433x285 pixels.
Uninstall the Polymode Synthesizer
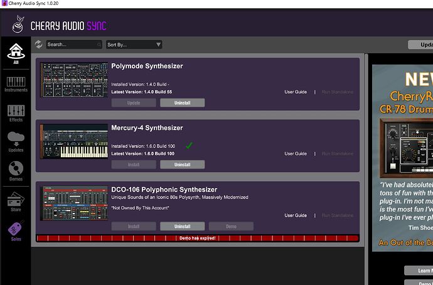click(182, 103)
